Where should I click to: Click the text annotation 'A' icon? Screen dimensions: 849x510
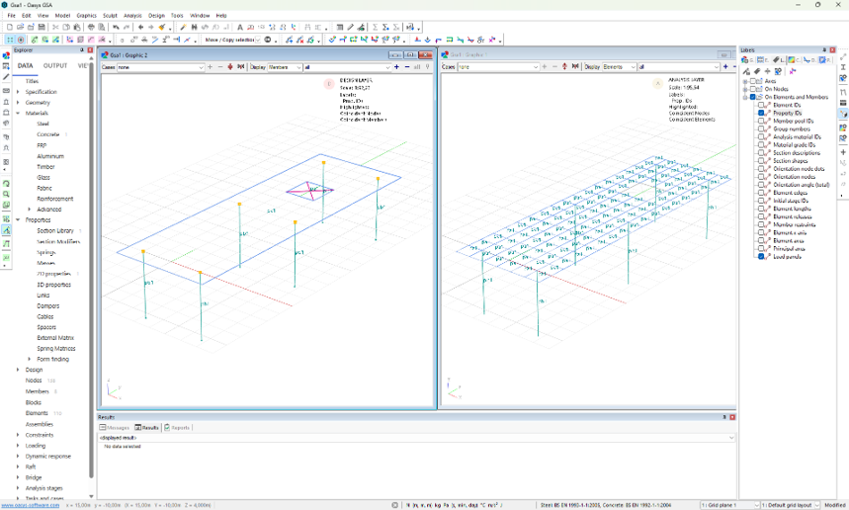(240, 28)
